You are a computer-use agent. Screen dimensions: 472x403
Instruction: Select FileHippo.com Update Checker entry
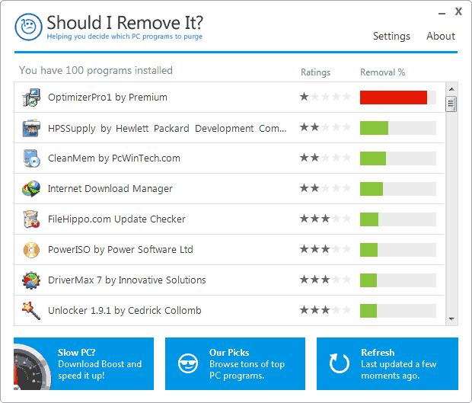[229, 219]
